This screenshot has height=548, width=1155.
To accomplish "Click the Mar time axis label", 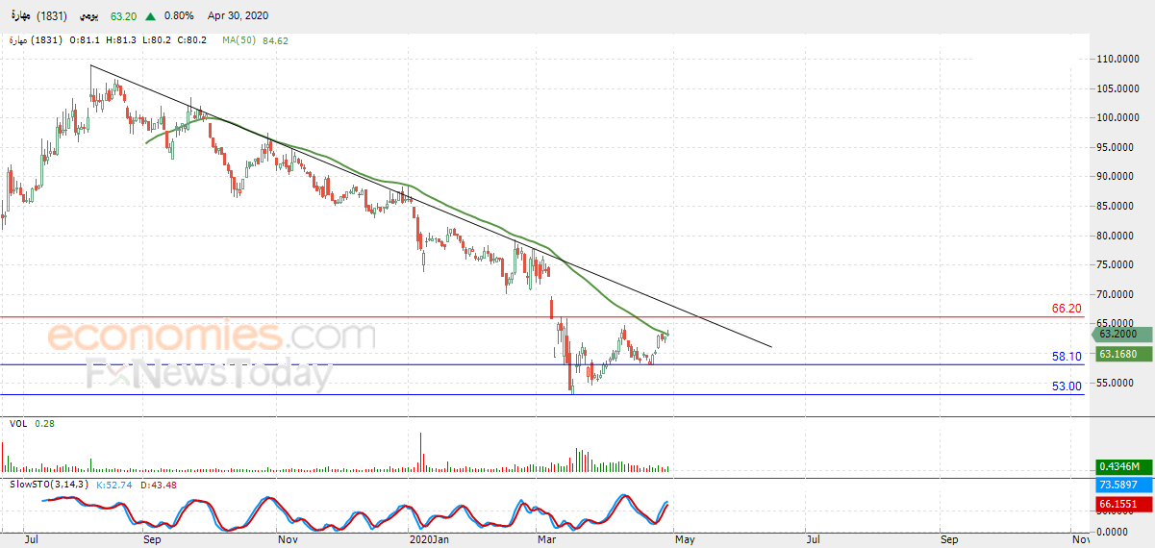I will coord(549,540).
